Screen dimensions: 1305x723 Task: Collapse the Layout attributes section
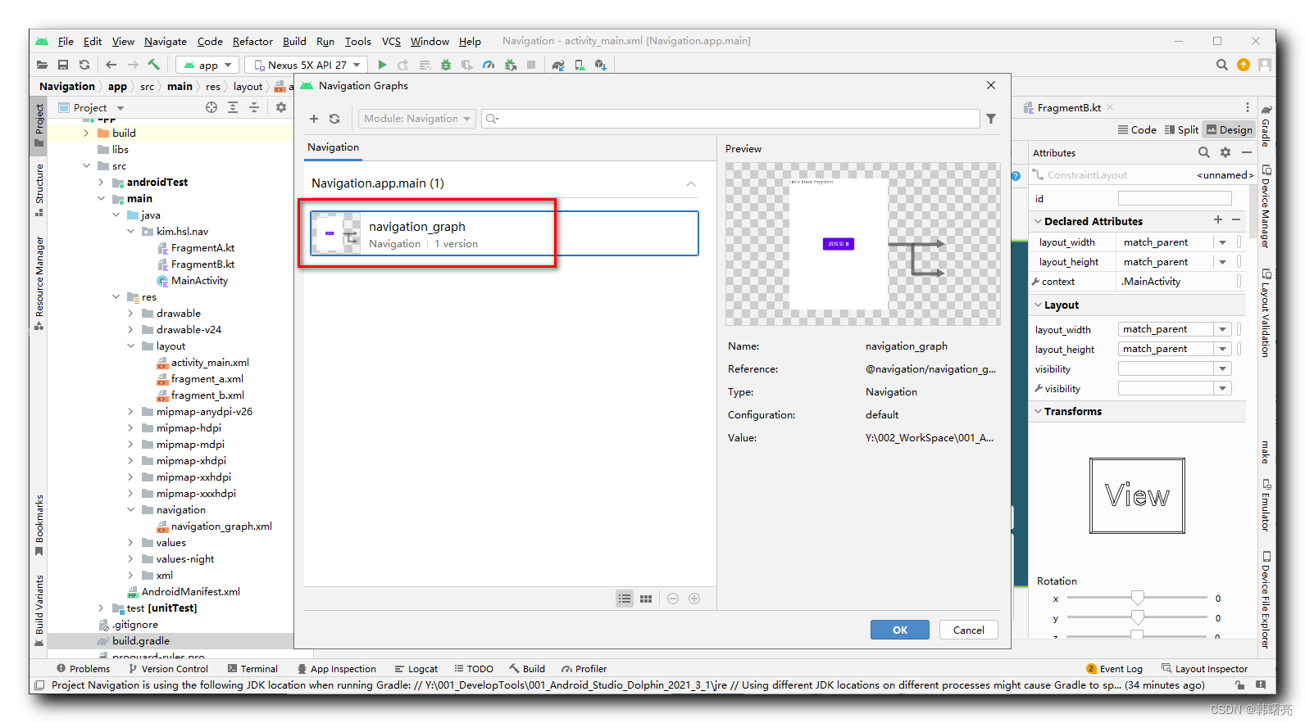coord(1039,305)
